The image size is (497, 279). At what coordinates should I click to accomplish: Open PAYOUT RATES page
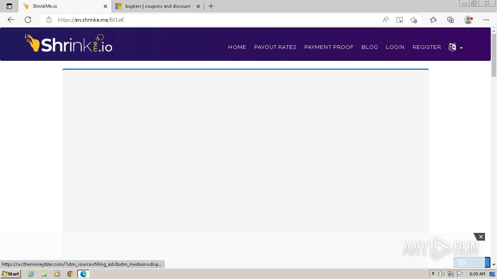click(275, 47)
